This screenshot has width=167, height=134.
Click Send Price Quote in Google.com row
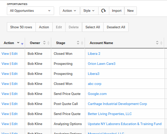(67, 94)
